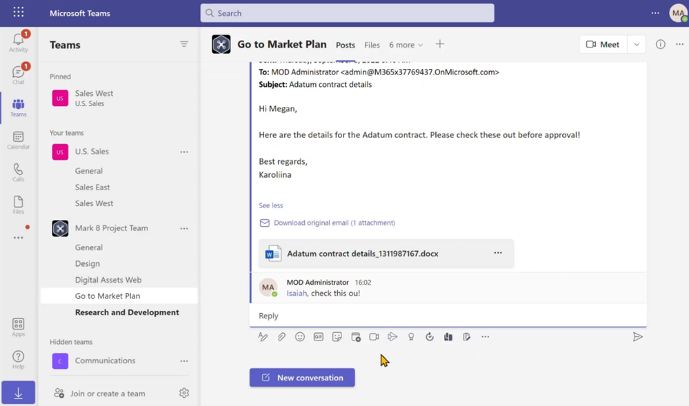
Task: Expand Meet options dropdown arrow
Action: 637,44
